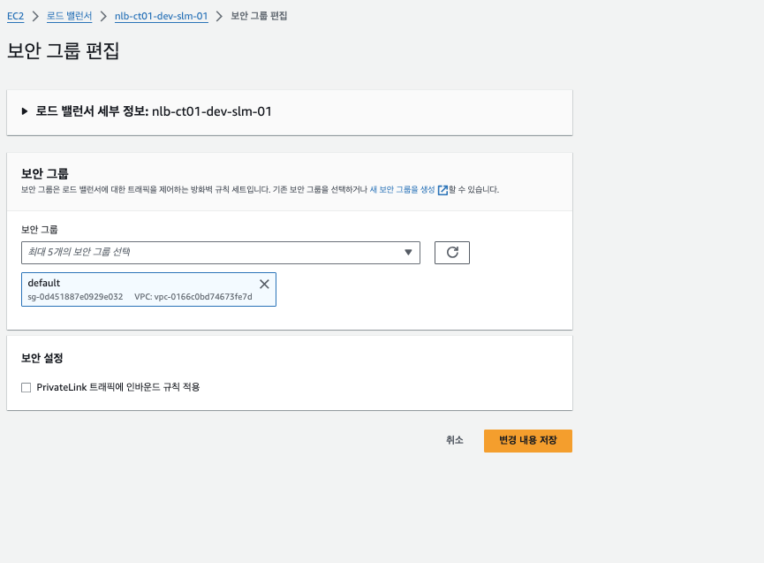Viewport: 764px width, 563px height.
Task: Follow the 새 보안 그룹을 생성 link
Action: [402, 190]
